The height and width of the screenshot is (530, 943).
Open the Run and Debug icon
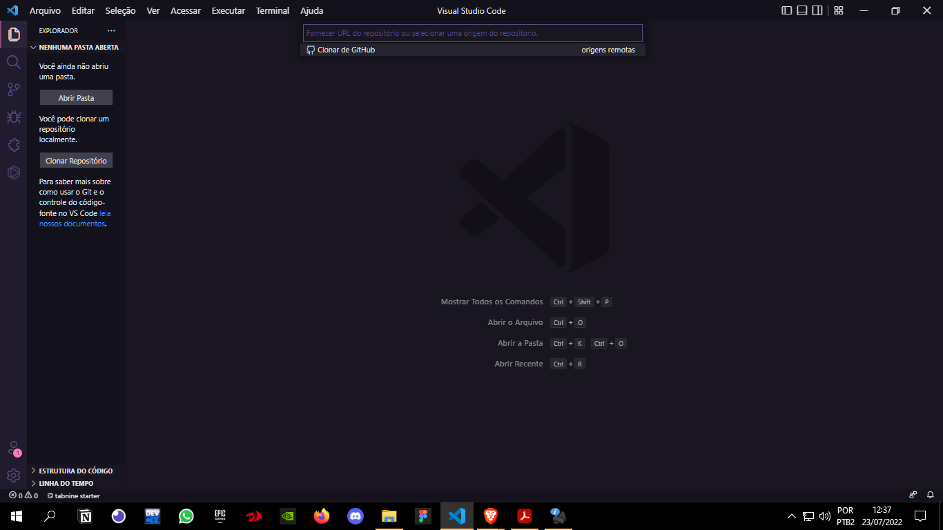tap(13, 117)
